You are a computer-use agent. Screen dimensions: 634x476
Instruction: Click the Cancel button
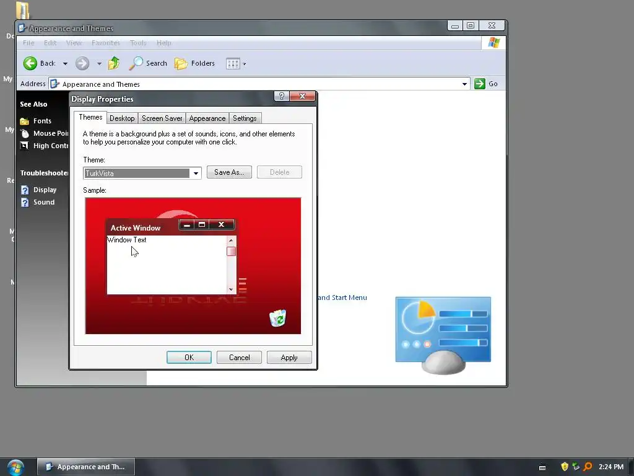click(x=240, y=358)
